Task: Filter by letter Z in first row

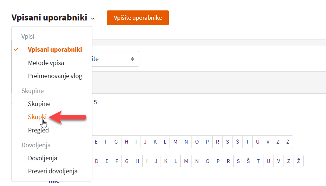Action: [x=278, y=142]
